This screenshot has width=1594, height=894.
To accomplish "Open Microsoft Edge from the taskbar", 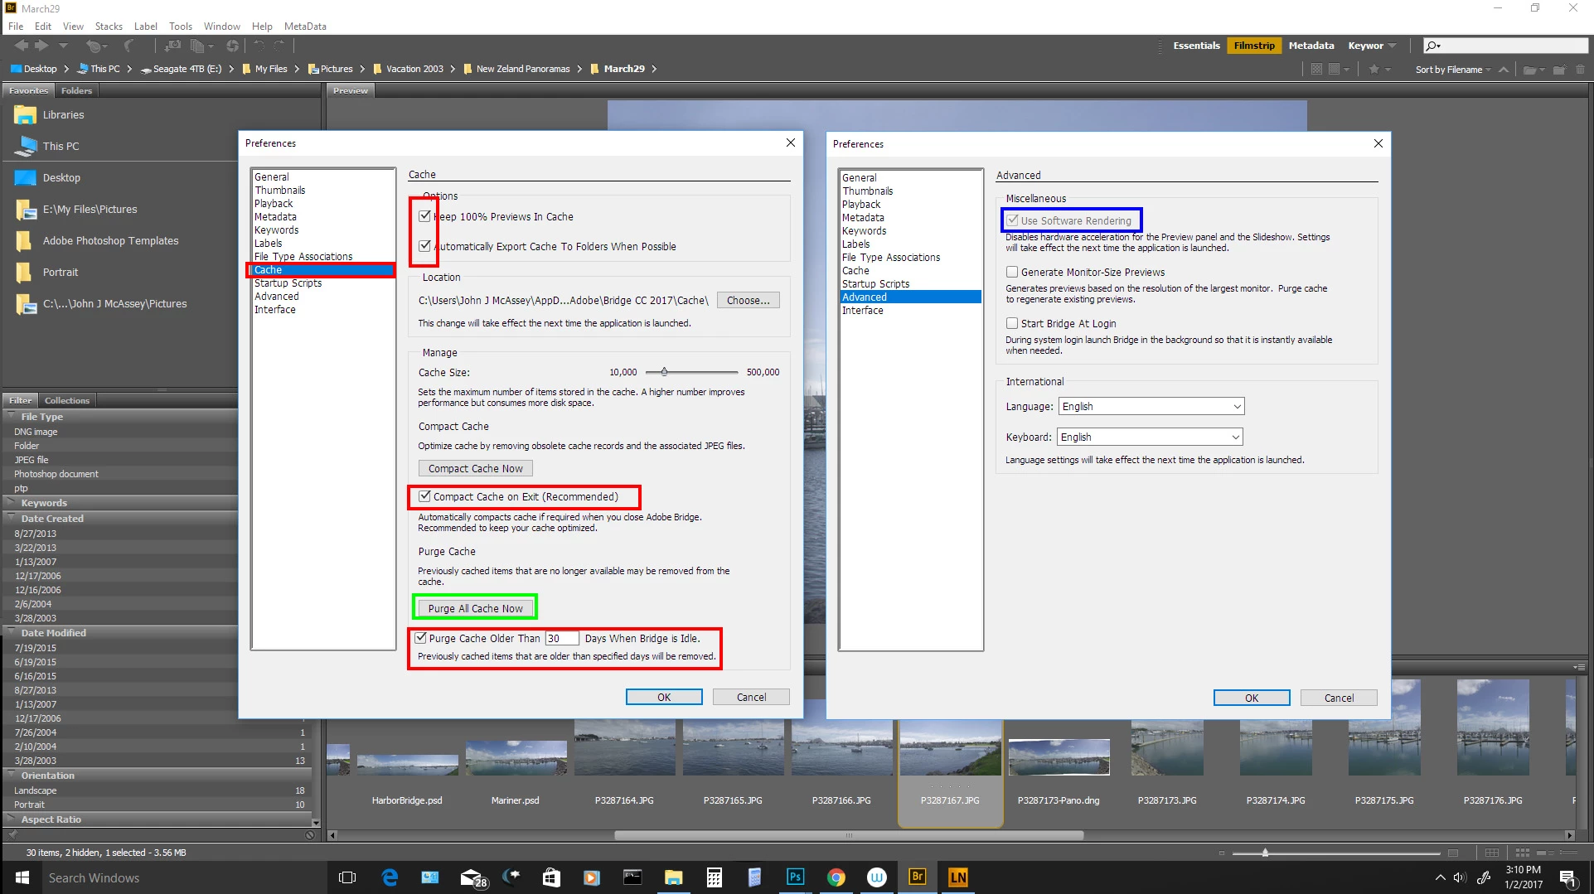I will 389,877.
